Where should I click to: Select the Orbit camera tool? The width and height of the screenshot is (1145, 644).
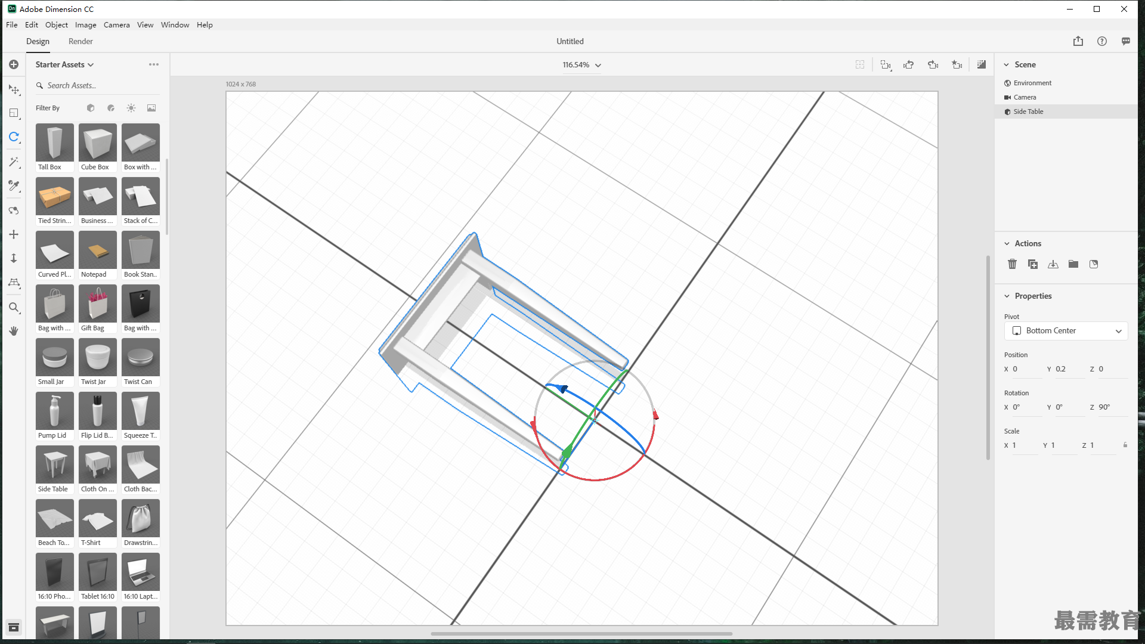point(14,210)
